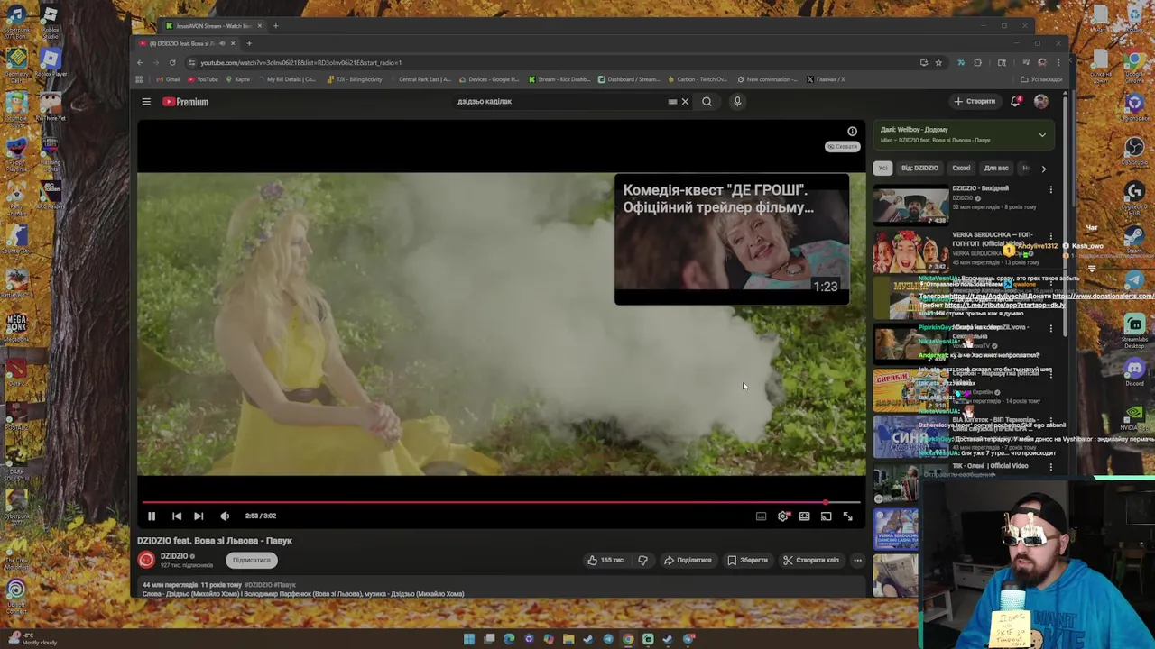This screenshot has width=1155, height=649.
Task: Open ДЕ ГРОШІ trailer card
Action: pos(732,239)
